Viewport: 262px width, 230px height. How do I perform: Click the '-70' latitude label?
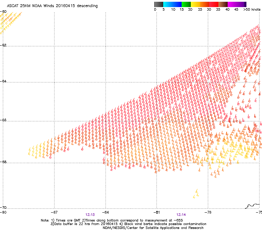3,208
